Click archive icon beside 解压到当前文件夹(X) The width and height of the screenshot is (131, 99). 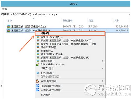click(x=38, y=54)
